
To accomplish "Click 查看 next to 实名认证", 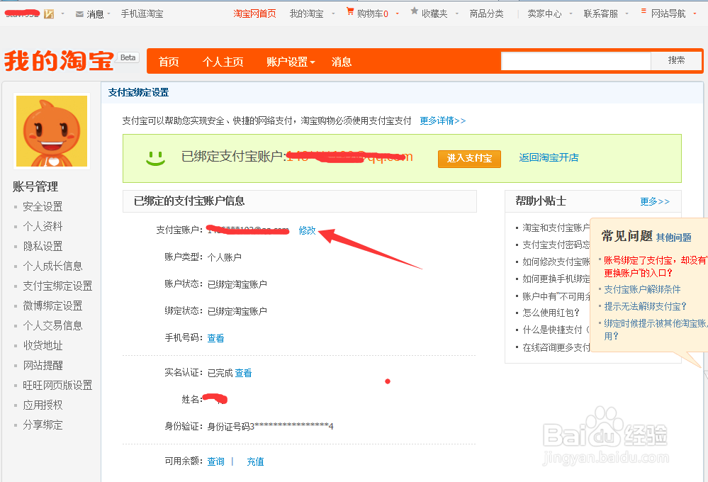I will [x=243, y=373].
